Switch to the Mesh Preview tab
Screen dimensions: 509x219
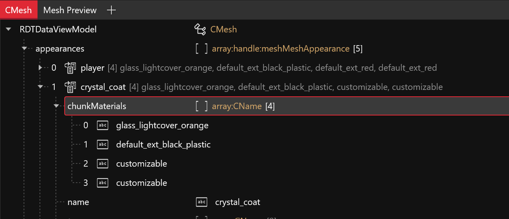tap(70, 10)
